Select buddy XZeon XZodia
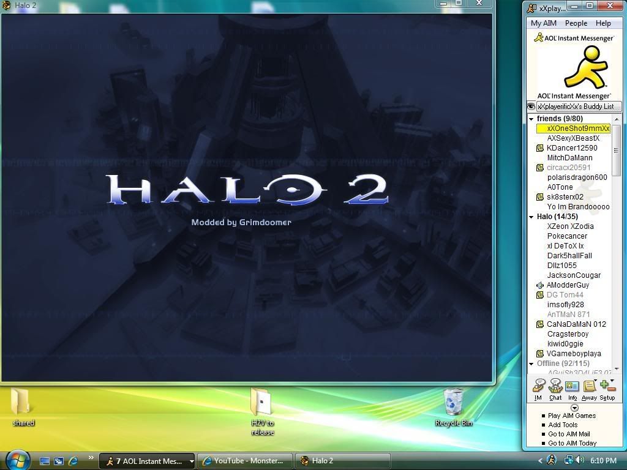The image size is (627, 470). [570, 226]
